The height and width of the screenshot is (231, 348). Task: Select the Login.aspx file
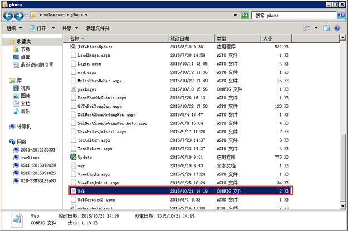90,64
